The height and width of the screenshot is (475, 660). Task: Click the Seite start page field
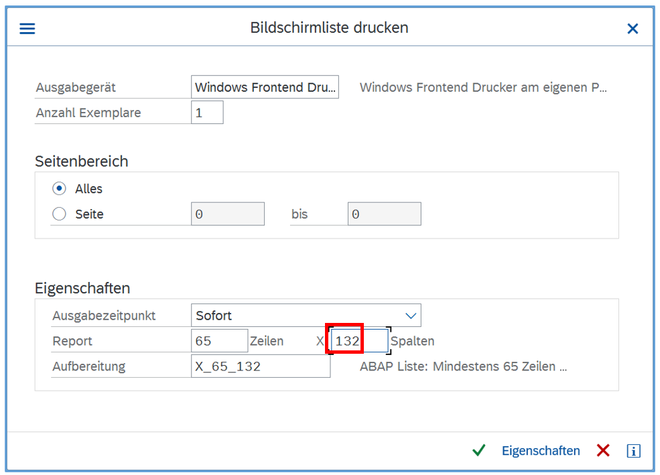coord(228,214)
